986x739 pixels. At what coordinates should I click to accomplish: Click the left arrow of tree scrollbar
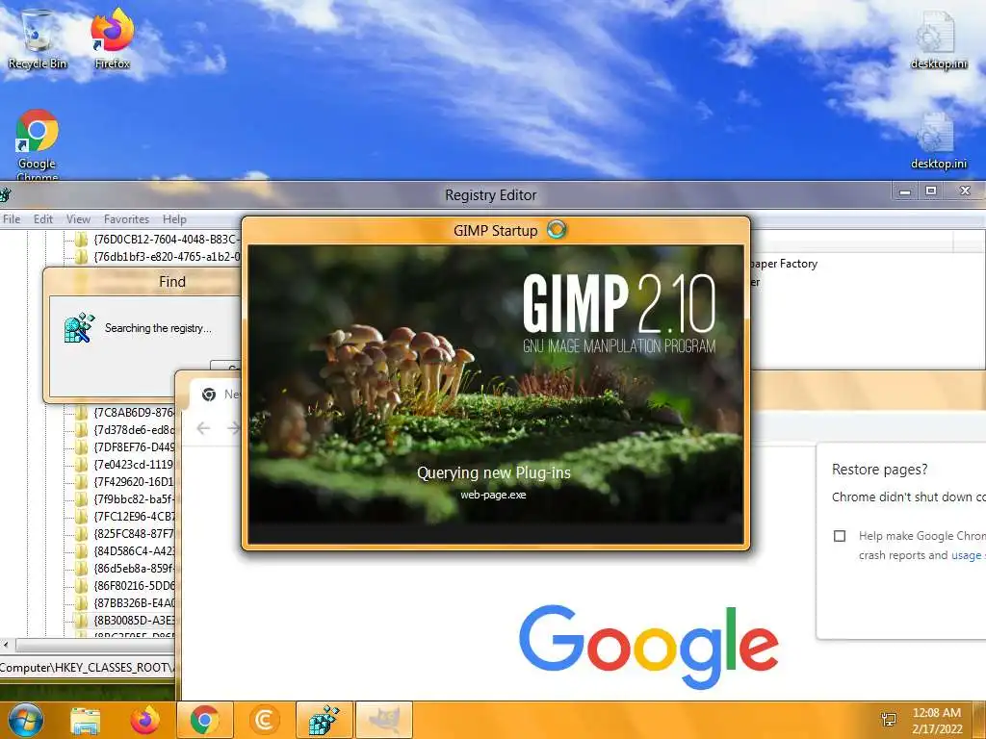coord(7,646)
